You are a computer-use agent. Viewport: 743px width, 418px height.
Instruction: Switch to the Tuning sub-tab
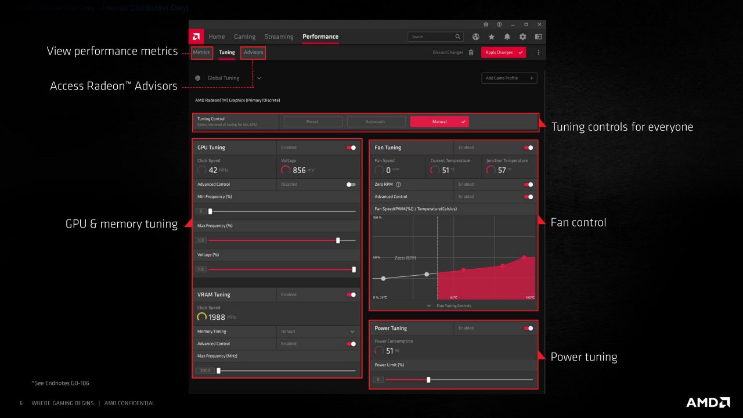tap(227, 52)
